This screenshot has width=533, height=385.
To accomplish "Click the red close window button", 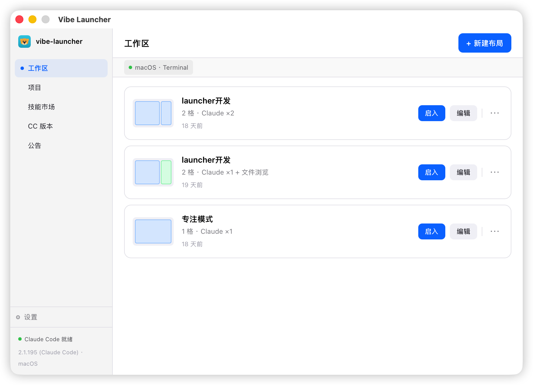I will pos(19,19).
